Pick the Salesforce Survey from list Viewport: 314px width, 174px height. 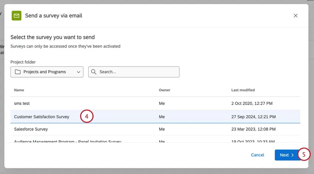(31, 129)
